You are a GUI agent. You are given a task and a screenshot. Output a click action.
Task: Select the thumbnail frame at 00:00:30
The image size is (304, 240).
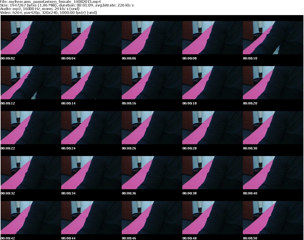[x=273, y=128]
